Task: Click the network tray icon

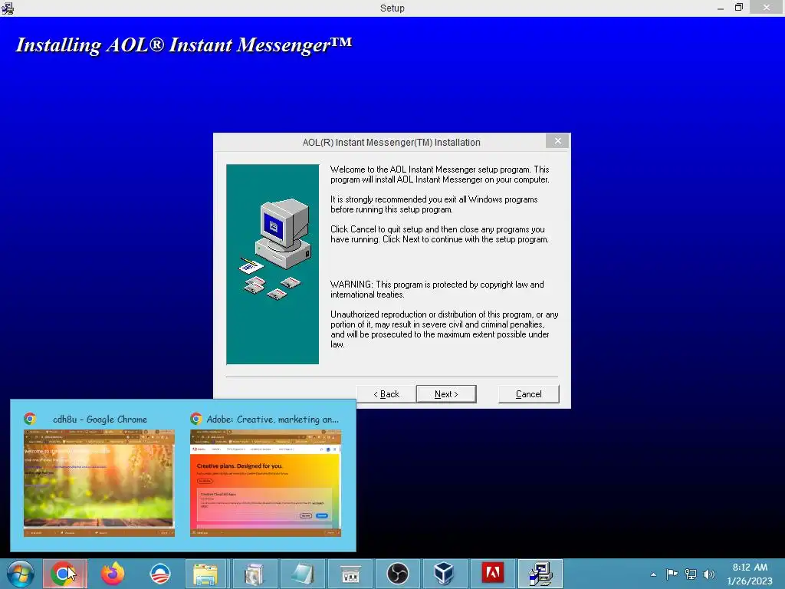Action: [x=691, y=574]
